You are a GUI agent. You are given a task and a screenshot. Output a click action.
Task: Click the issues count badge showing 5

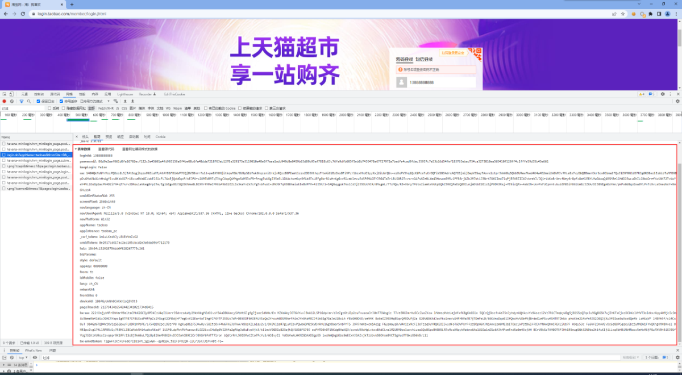pyautogui.click(x=651, y=94)
